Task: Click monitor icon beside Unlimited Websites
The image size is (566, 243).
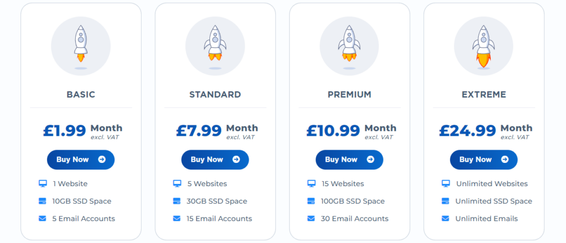Action: [x=446, y=183]
